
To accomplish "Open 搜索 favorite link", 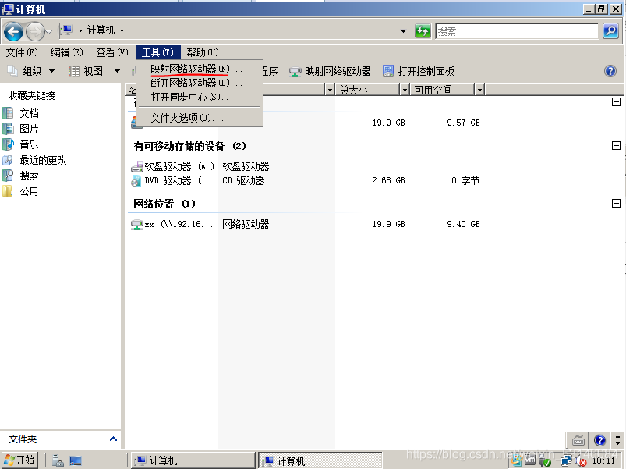I will click(x=21, y=176).
